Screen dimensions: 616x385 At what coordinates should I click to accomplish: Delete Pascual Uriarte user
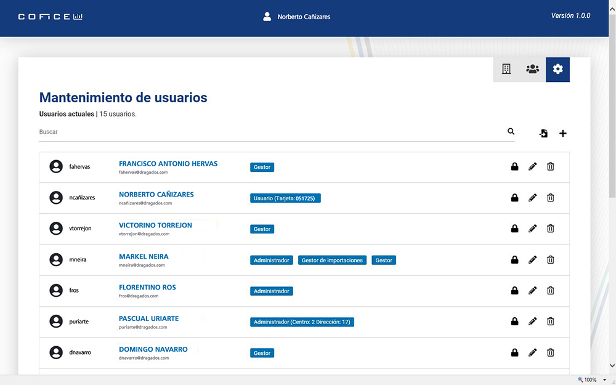[551, 322]
